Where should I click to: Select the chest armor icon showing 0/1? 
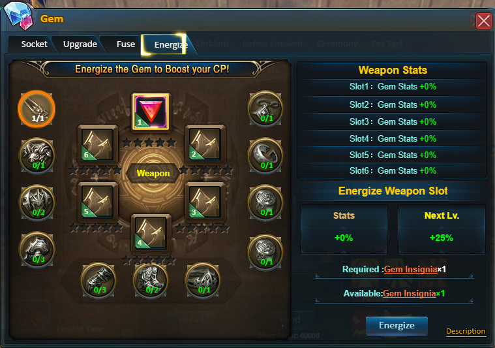click(37, 156)
